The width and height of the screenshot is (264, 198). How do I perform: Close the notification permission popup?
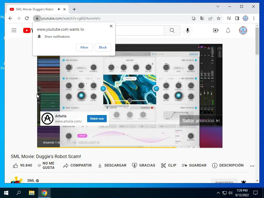[111, 26]
